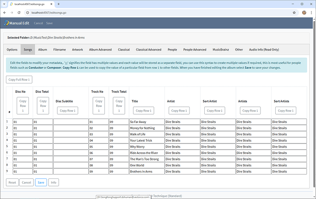
Task: Click the browser back arrow
Action: click(x=5, y=12)
